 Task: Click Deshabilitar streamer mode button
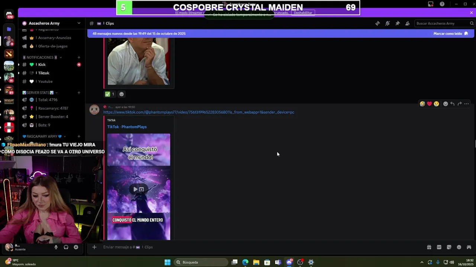[x=303, y=13]
